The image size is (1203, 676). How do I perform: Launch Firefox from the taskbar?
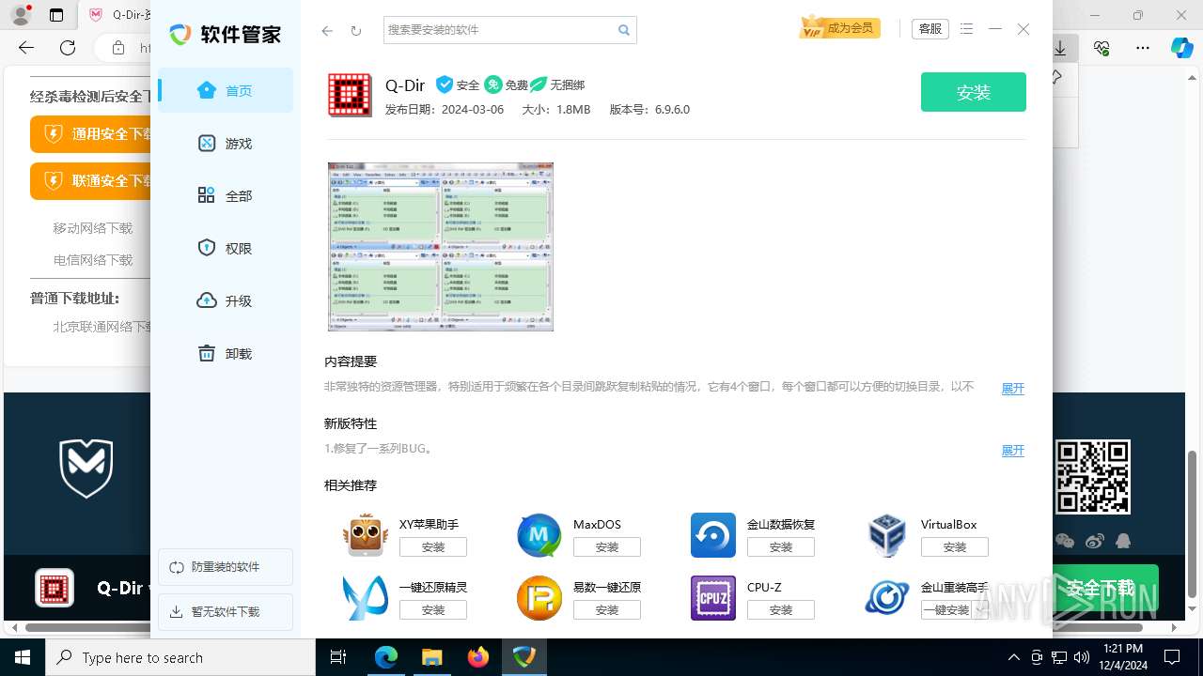point(478,657)
